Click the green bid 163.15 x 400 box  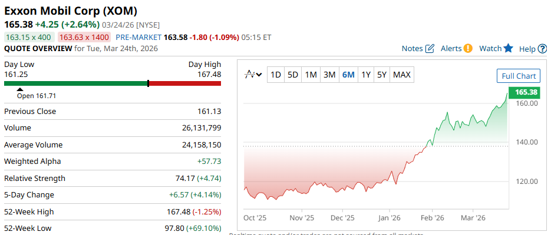(x=28, y=37)
